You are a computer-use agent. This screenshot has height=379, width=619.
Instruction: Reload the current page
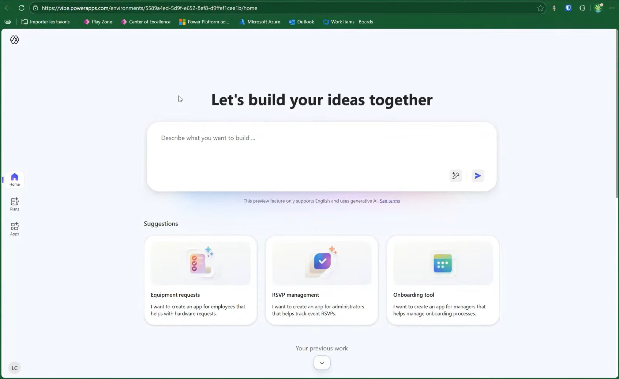pyautogui.click(x=21, y=8)
